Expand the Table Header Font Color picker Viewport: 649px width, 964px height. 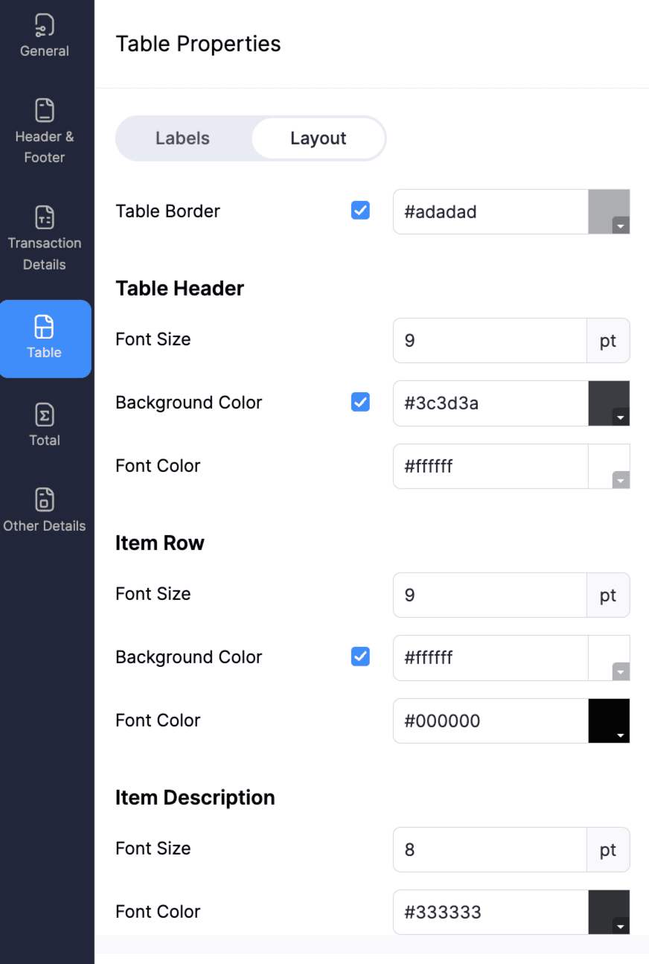(x=619, y=479)
